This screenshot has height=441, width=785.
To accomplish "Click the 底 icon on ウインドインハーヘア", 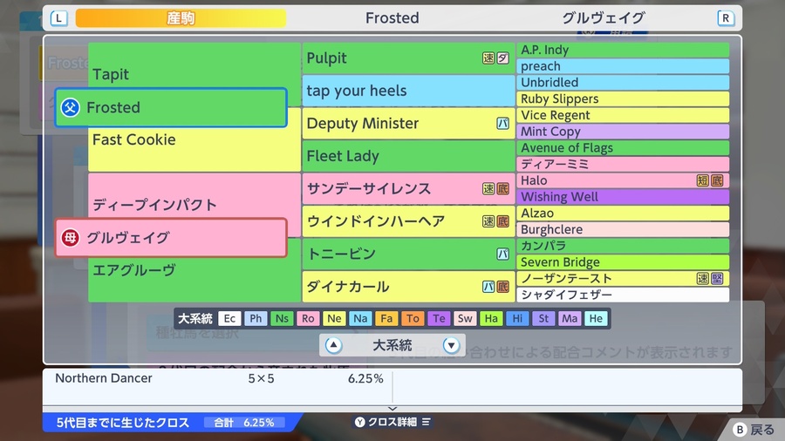I will coord(502,221).
